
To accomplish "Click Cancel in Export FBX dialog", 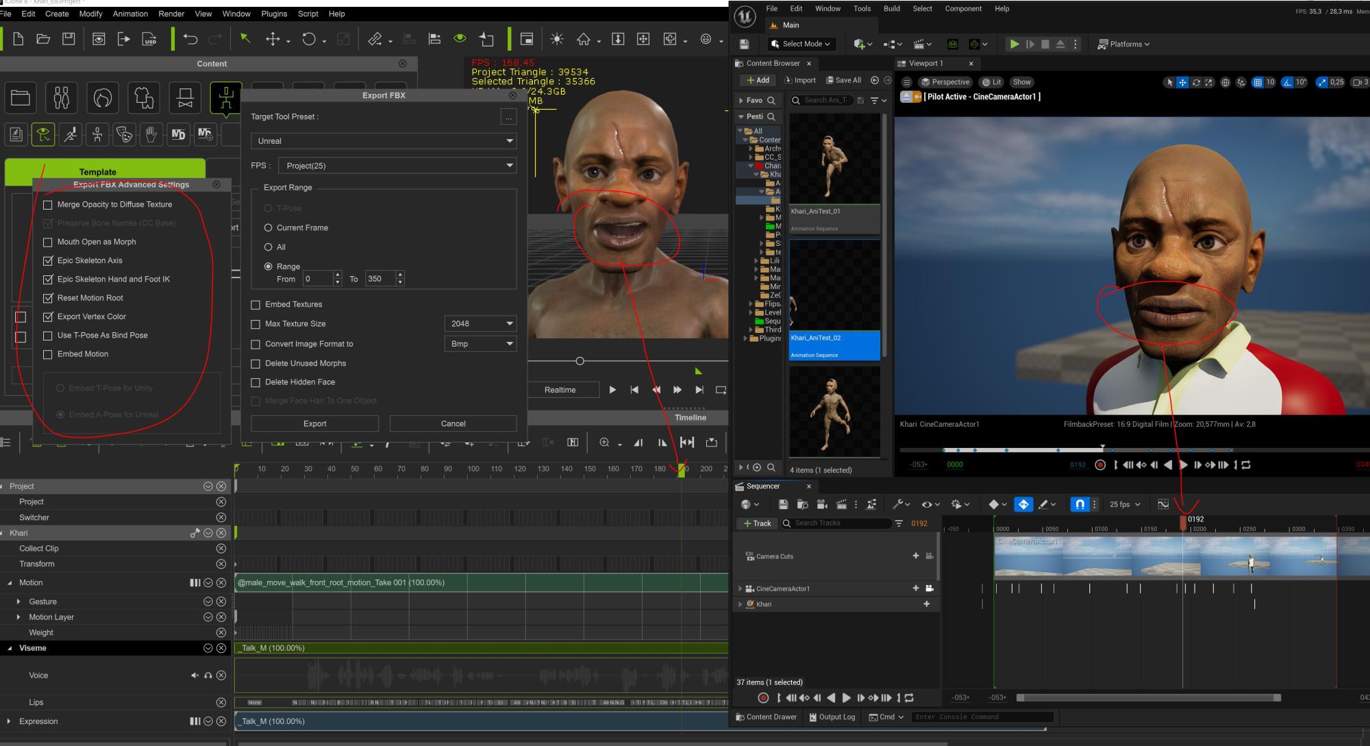I will click(x=453, y=423).
